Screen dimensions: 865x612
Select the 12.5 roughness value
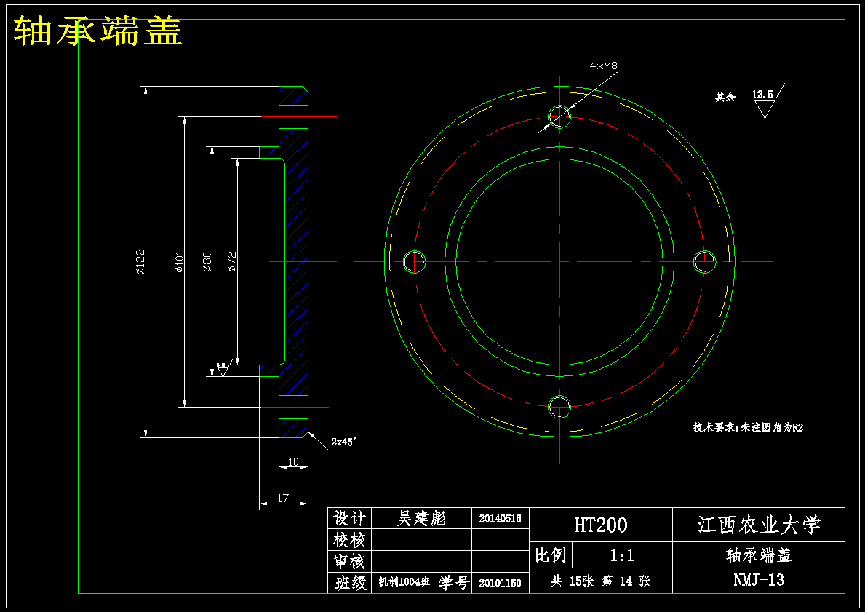[x=762, y=95]
